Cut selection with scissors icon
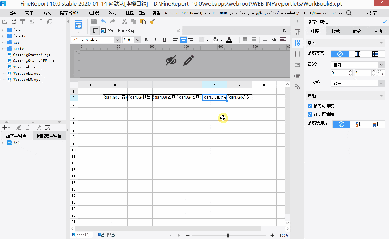The image size is (389, 239). coord(124,22)
